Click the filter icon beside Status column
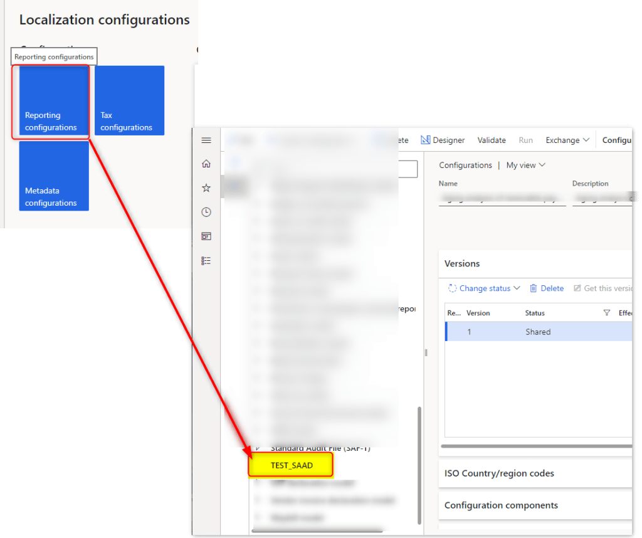 click(x=606, y=313)
